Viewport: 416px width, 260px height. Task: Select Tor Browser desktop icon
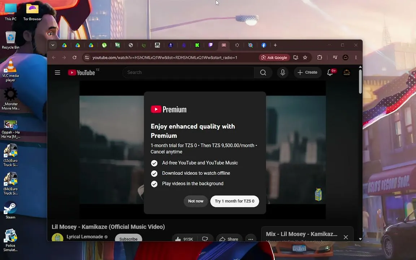(32, 12)
